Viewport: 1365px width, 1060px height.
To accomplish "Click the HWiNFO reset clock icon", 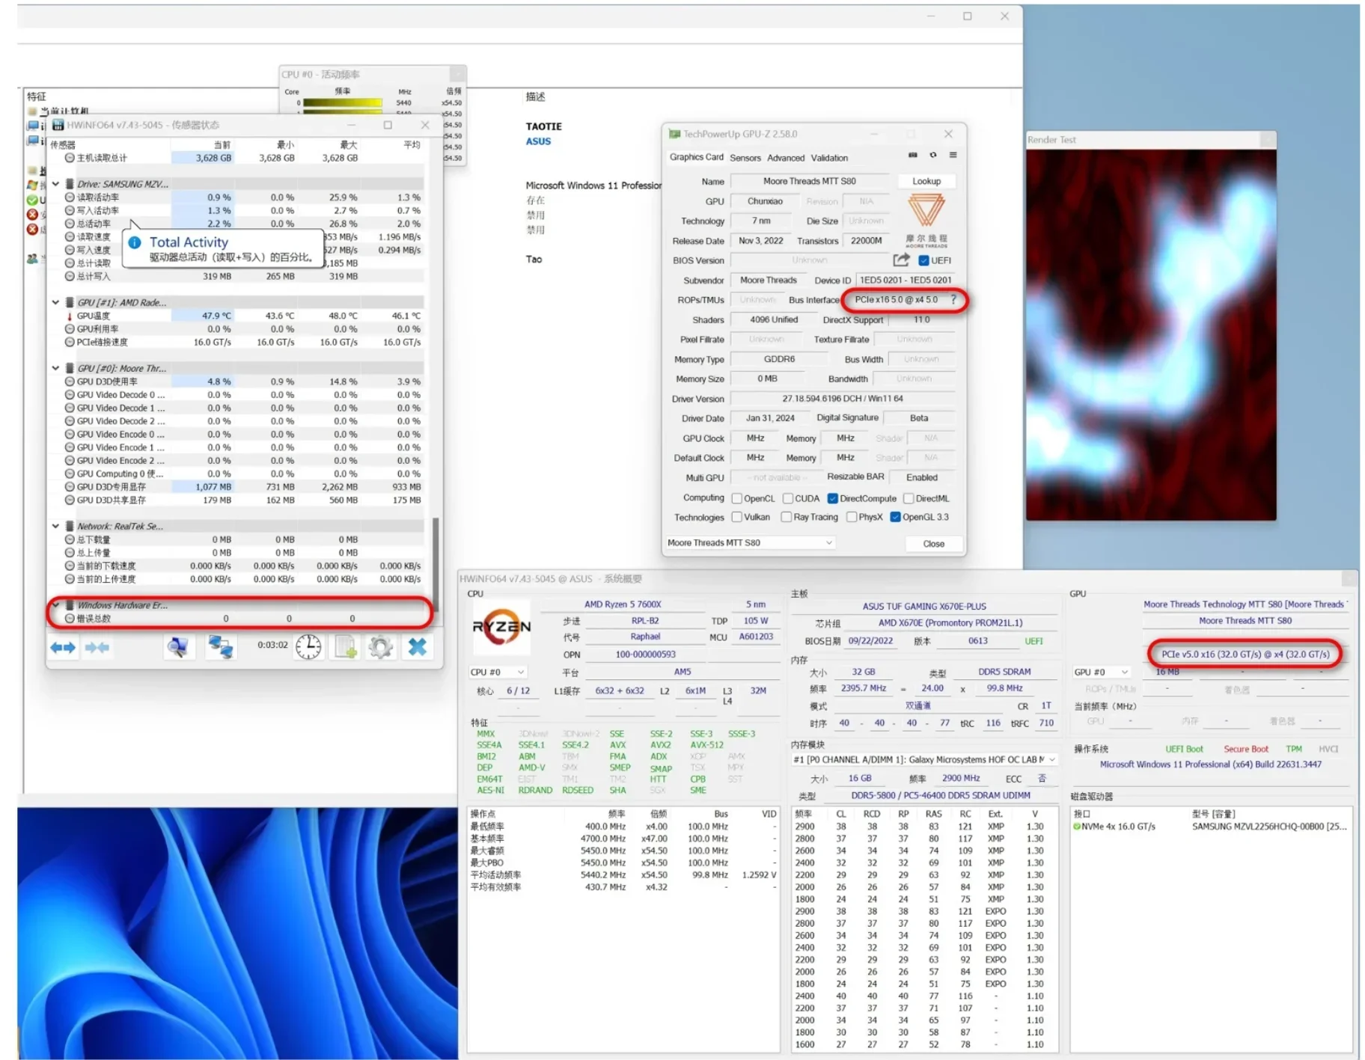I will pos(308,647).
